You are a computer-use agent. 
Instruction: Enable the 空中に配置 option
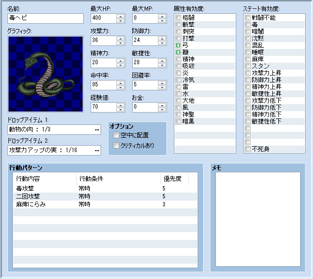[116, 135]
